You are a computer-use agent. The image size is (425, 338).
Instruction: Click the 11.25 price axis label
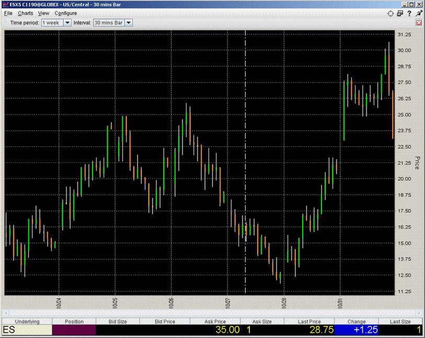[x=404, y=292]
